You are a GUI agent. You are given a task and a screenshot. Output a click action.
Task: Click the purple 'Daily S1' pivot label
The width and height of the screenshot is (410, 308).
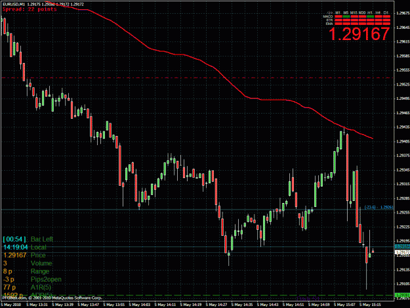pyautogui.click(x=308, y=299)
